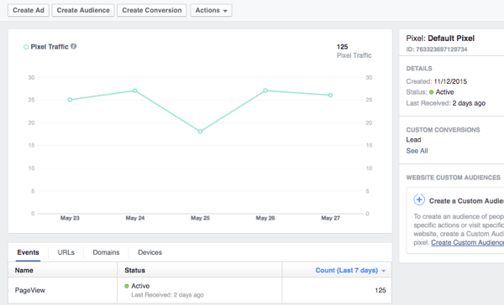504x305 pixels.
Task: Click the Create Audience button
Action: 83,10
